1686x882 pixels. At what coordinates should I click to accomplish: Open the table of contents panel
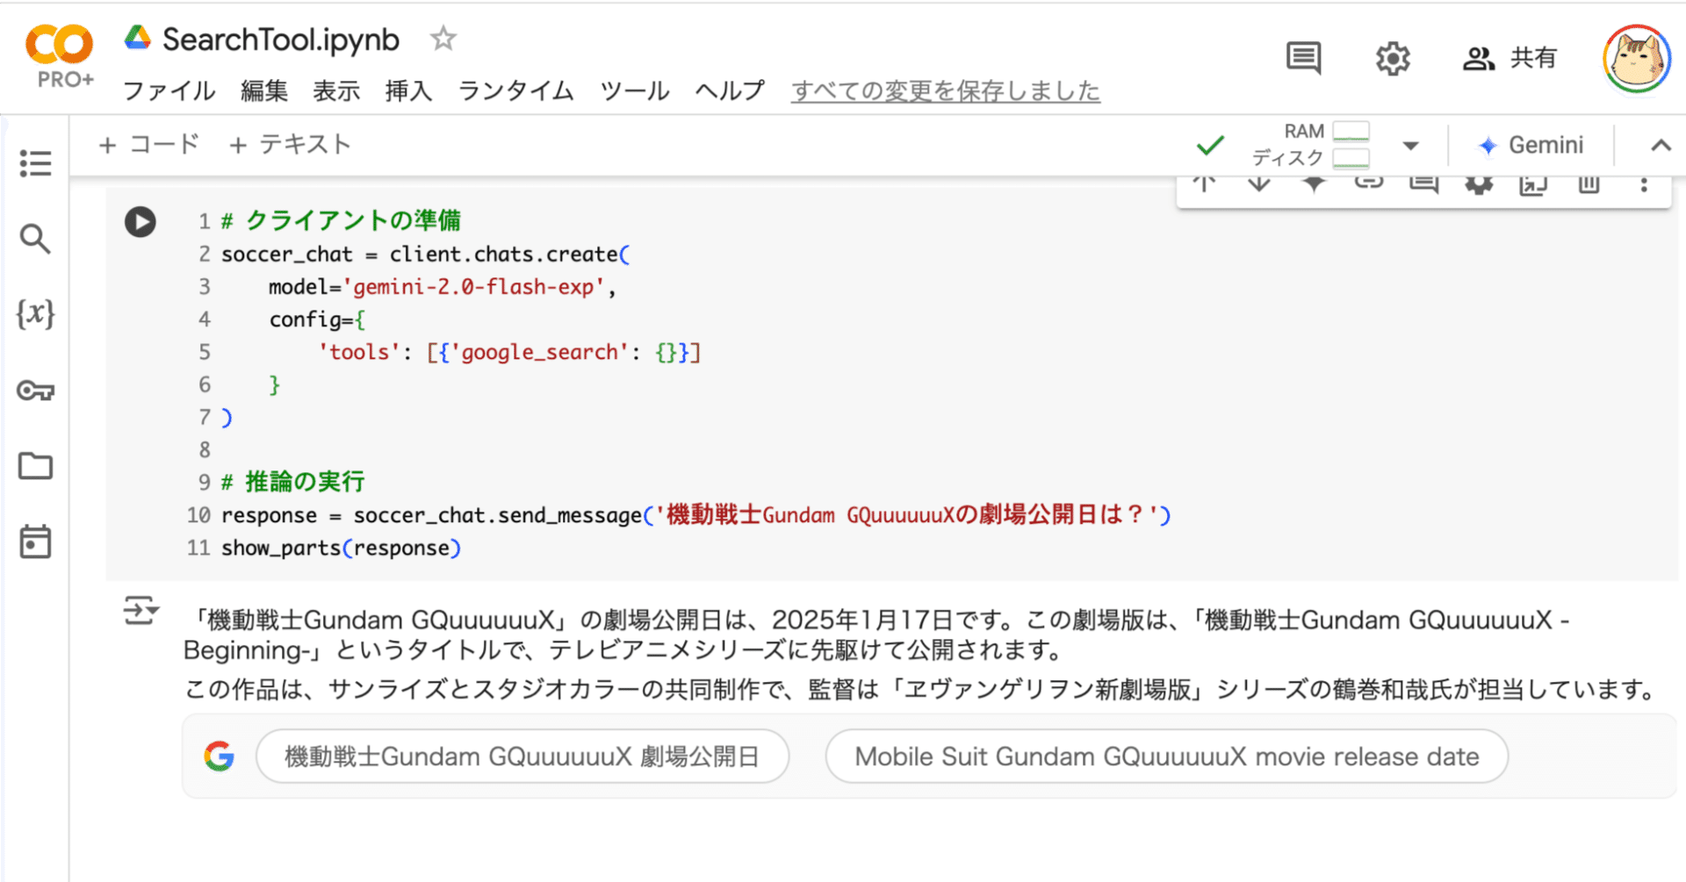pyautogui.click(x=35, y=162)
